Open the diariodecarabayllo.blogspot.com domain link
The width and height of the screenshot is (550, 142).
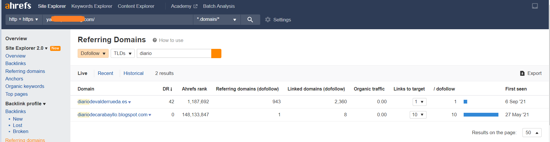(x=112, y=115)
